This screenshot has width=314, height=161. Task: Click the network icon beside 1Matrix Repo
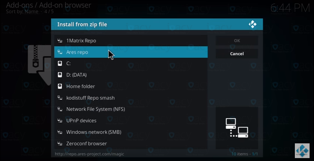60,40
